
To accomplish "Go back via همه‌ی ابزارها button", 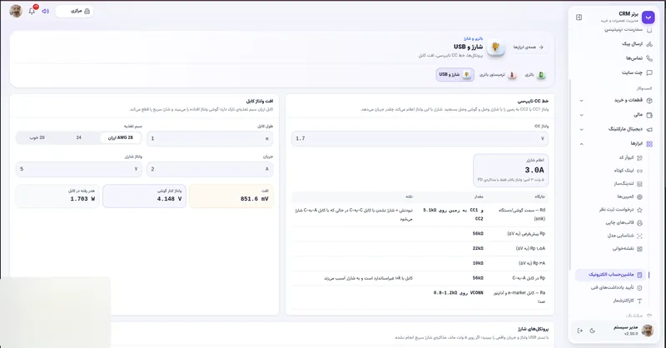I will 528,47.
